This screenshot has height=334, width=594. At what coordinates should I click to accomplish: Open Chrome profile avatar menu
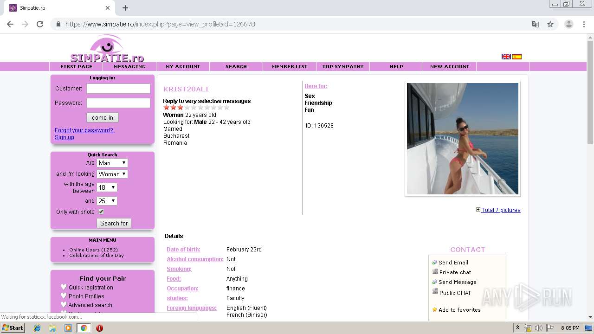click(x=569, y=24)
